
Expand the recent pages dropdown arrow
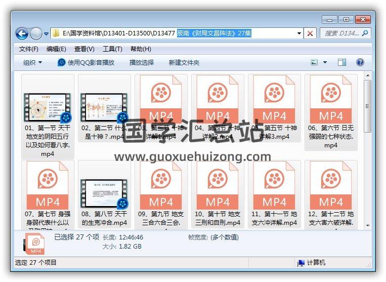[46, 34]
